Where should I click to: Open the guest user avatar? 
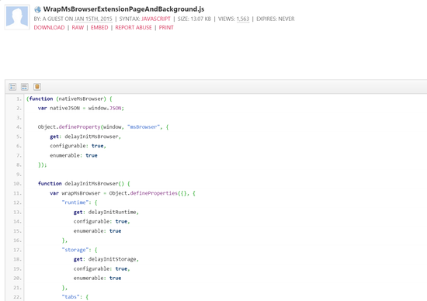coord(17,17)
